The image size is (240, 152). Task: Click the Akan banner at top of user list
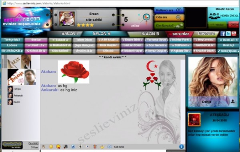point(19,62)
